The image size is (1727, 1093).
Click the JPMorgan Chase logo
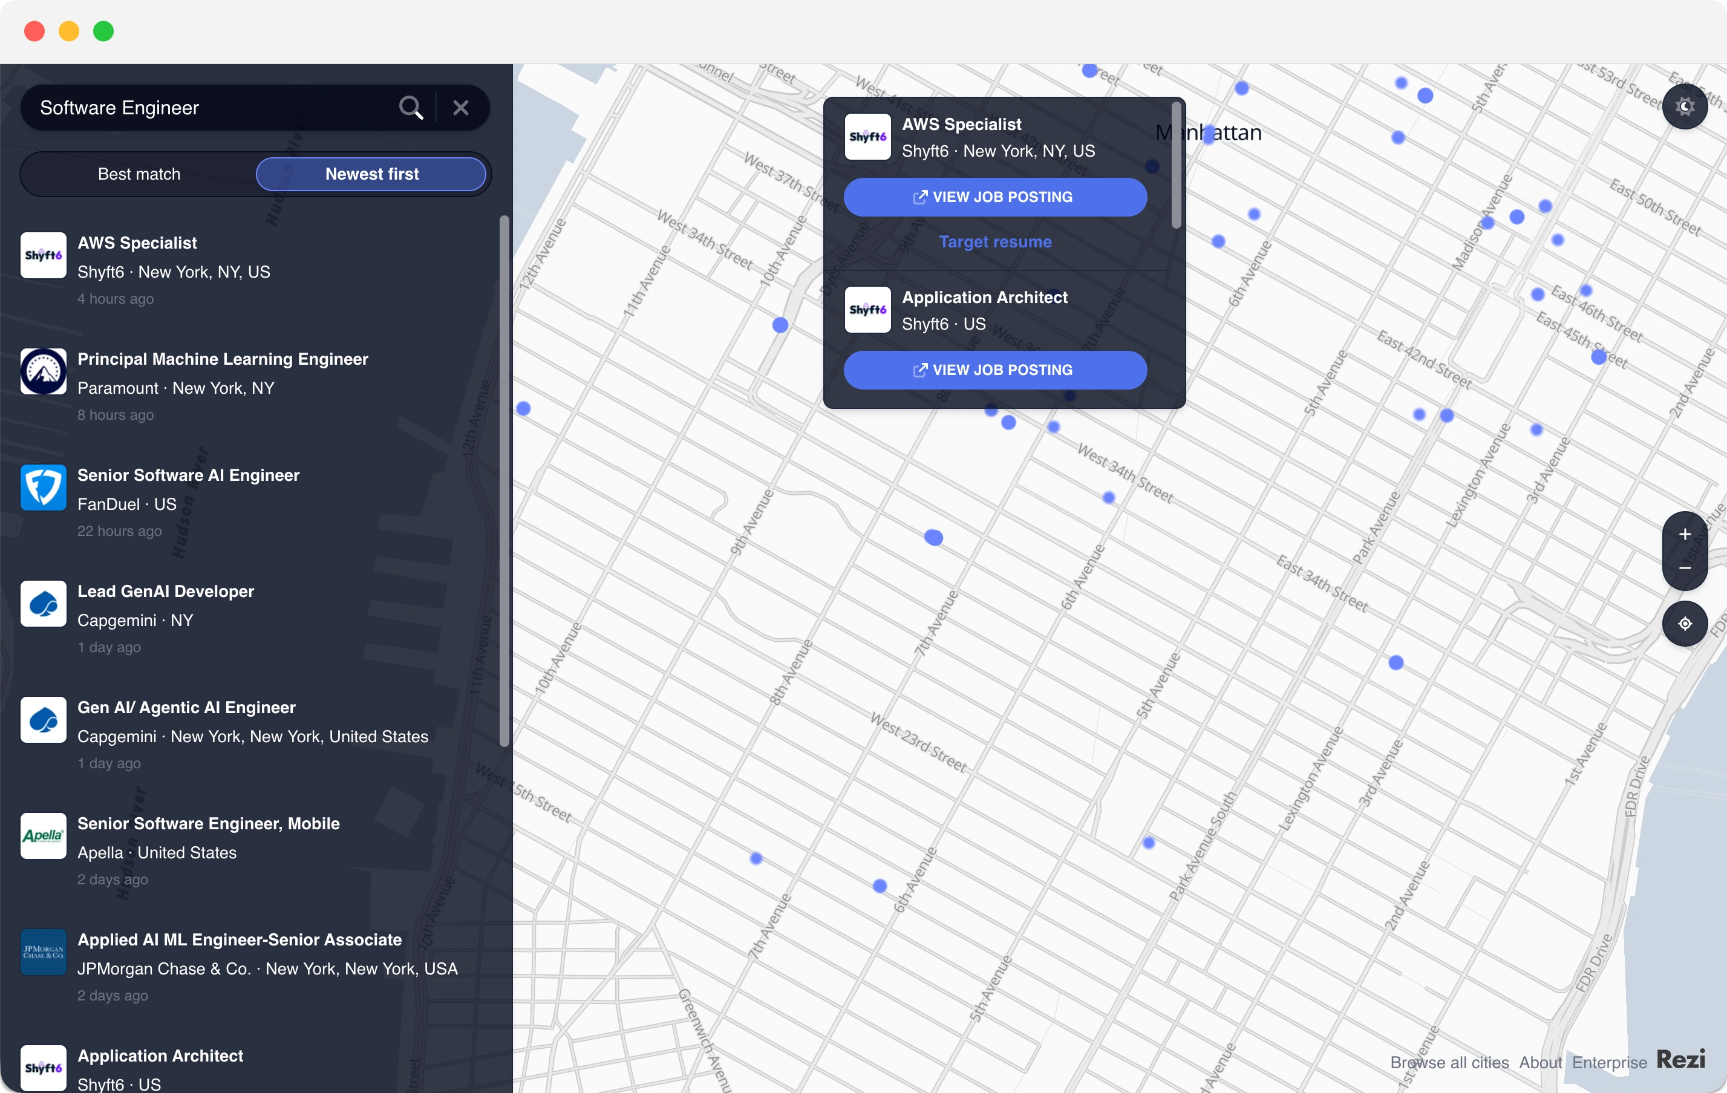(43, 951)
